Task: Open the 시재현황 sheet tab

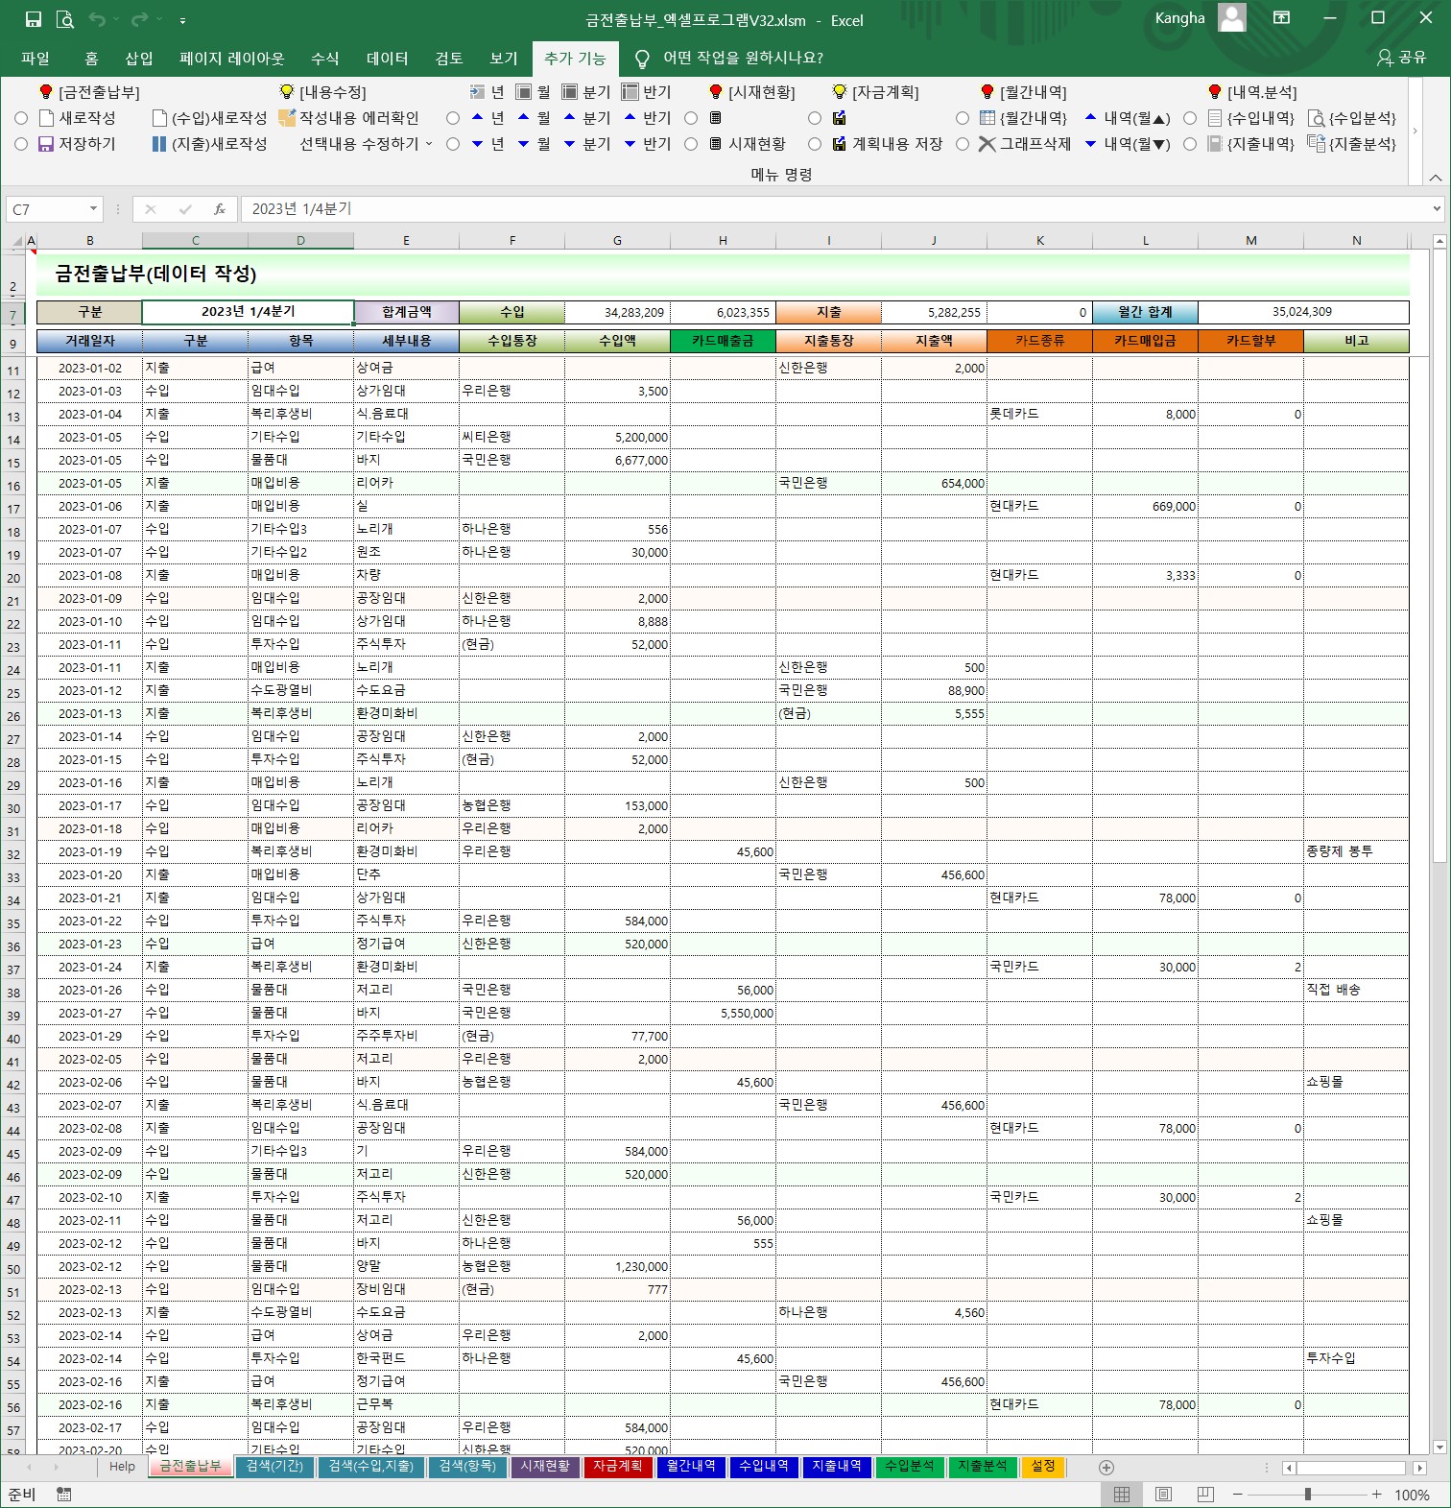Action: [545, 1467]
